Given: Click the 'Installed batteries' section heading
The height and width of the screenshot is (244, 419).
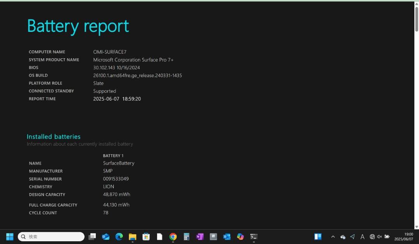Looking at the screenshot, I should coord(54,136).
